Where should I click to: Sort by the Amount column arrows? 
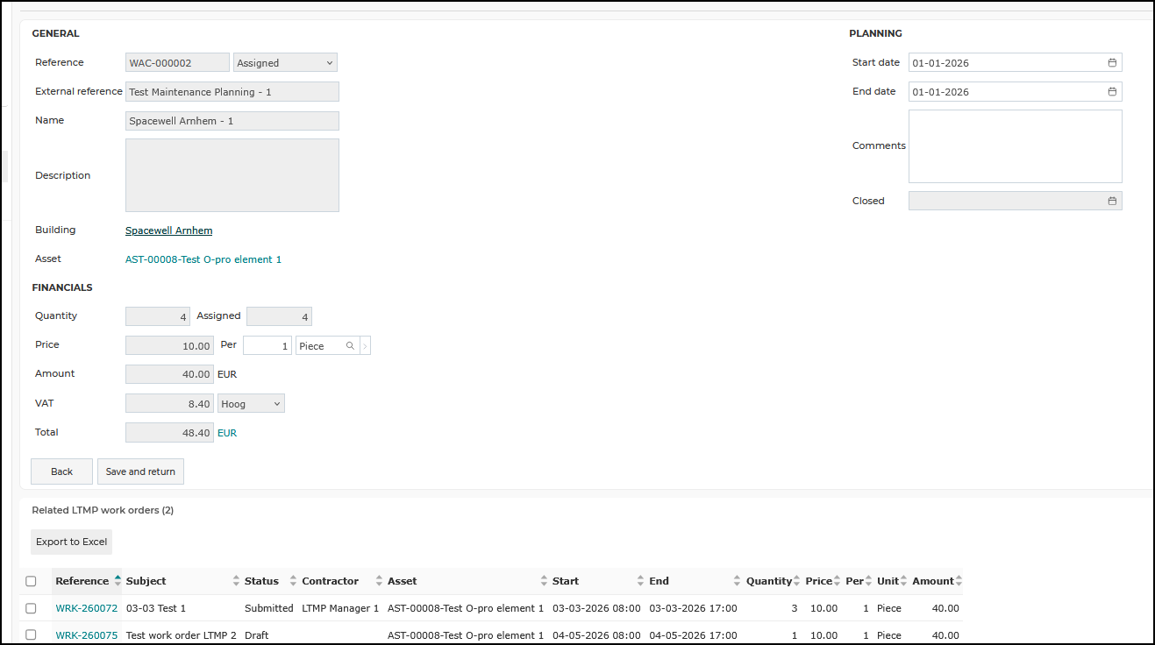[959, 581]
